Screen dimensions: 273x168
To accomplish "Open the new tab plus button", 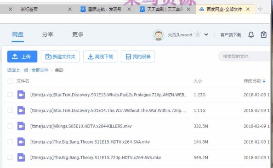I will [260, 9].
